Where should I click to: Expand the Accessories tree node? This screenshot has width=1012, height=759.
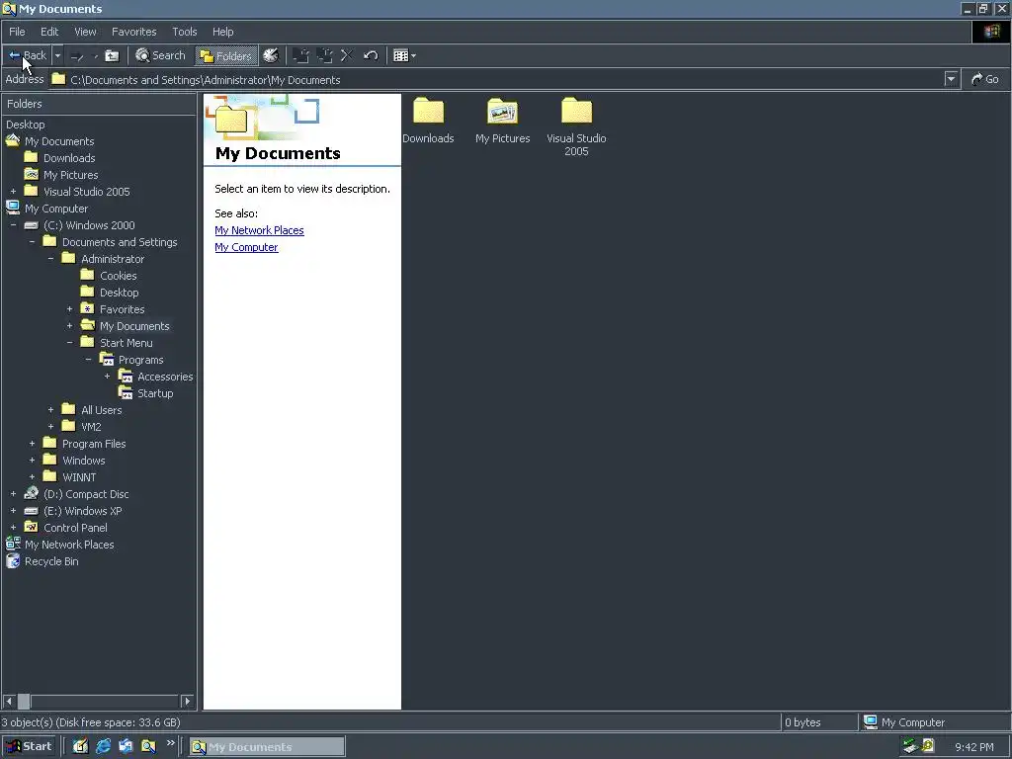pyautogui.click(x=107, y=377)
